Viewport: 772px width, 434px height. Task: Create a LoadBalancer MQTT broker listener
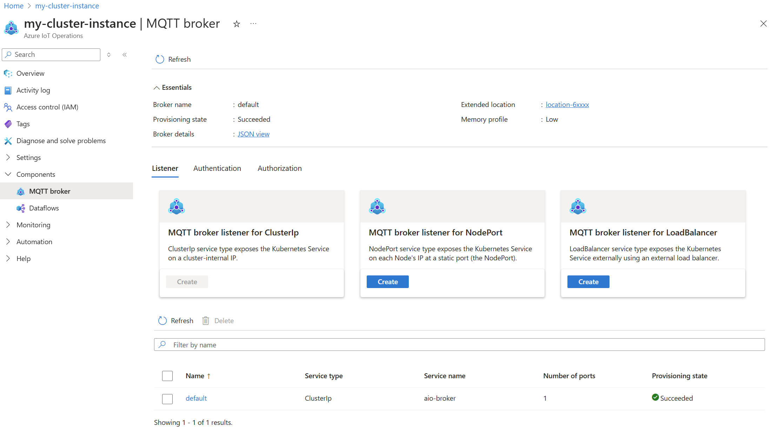coord(588,281)
